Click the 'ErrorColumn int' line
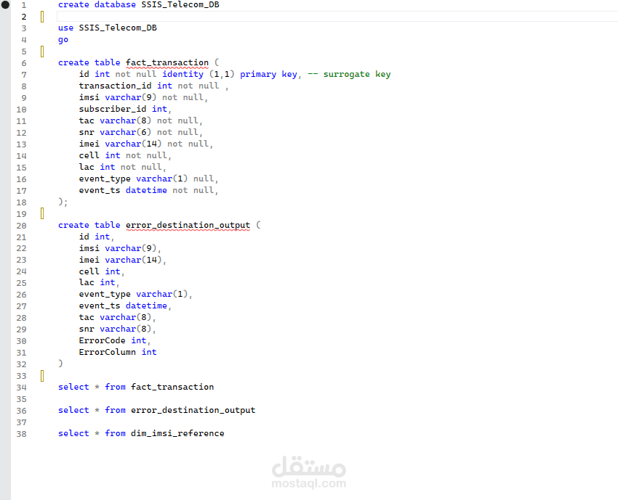Image resolution: width=618 pixels, height=500 pixels. 118,352
